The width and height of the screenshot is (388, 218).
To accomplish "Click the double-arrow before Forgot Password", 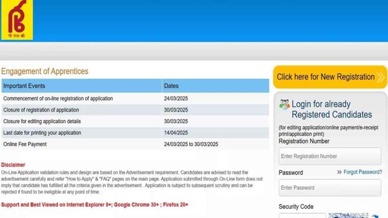I will 339,173.
